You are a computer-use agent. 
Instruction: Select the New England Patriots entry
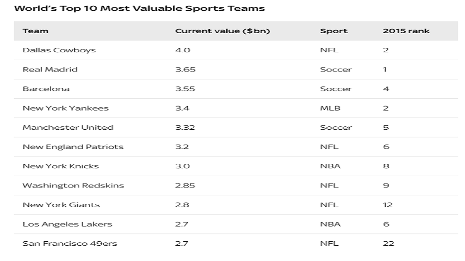click(x=73, y=147)
